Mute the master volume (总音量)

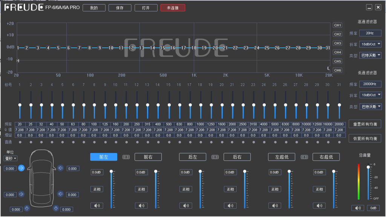coord(358,208)
